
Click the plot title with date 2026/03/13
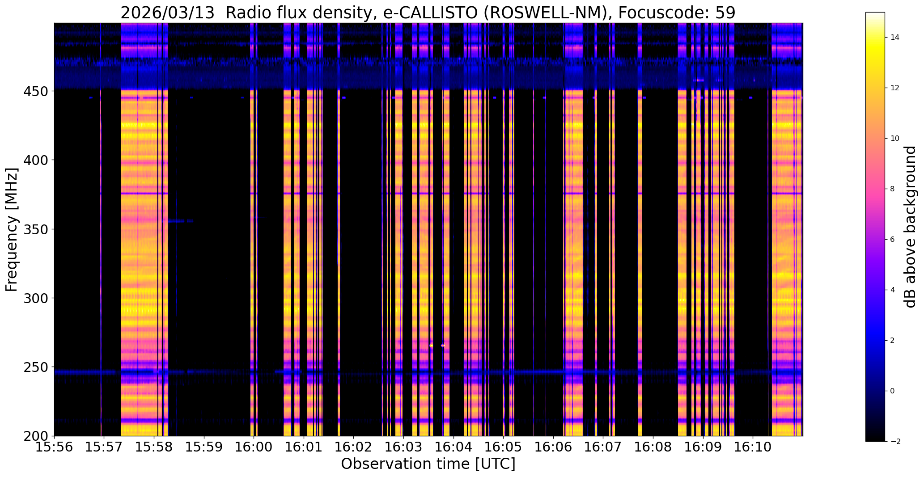[x=428, y=13]
